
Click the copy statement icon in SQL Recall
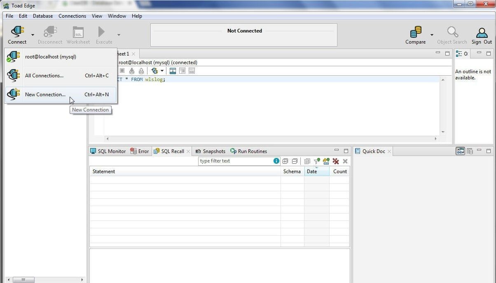click(307, 161)
